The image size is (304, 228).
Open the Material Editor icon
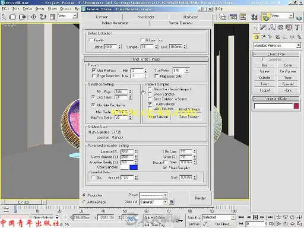(x=254, y=17)
